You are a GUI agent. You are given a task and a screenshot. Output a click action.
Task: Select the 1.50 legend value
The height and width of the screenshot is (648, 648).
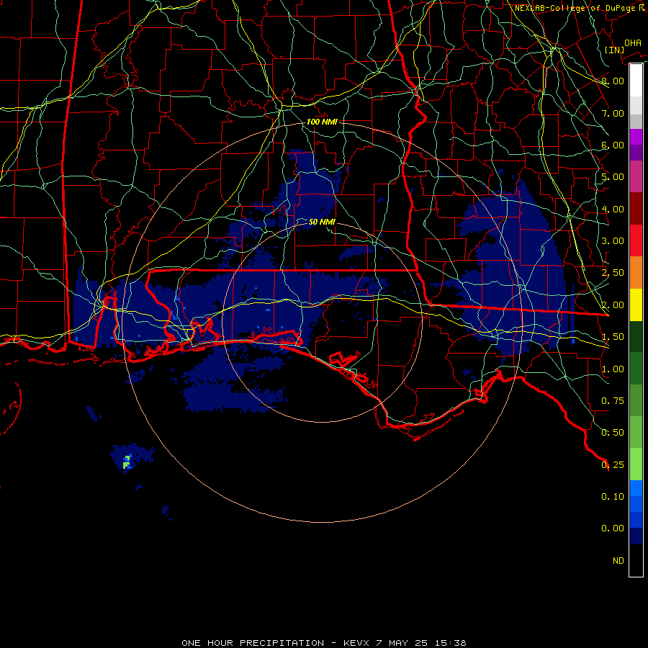tap(613, 337)
